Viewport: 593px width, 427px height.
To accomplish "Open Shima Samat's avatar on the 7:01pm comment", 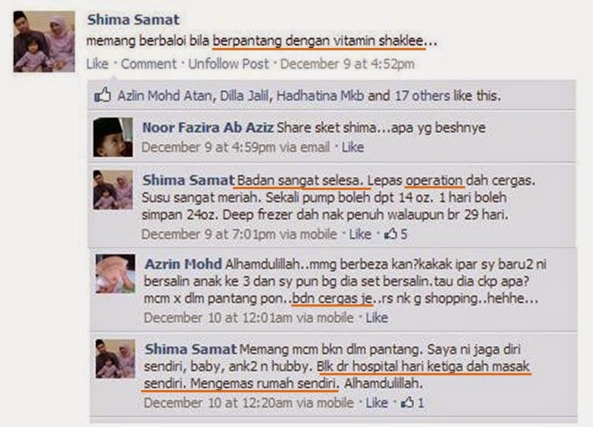I will click(113, 190).
